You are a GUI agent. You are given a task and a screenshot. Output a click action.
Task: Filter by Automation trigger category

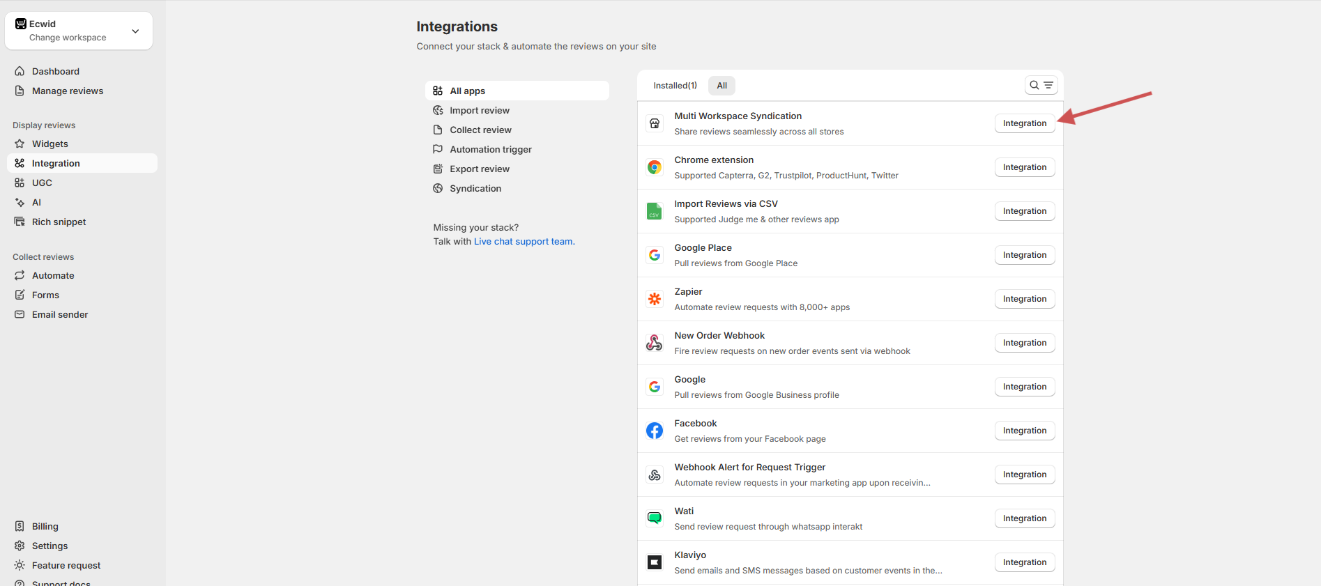point(490,149)
